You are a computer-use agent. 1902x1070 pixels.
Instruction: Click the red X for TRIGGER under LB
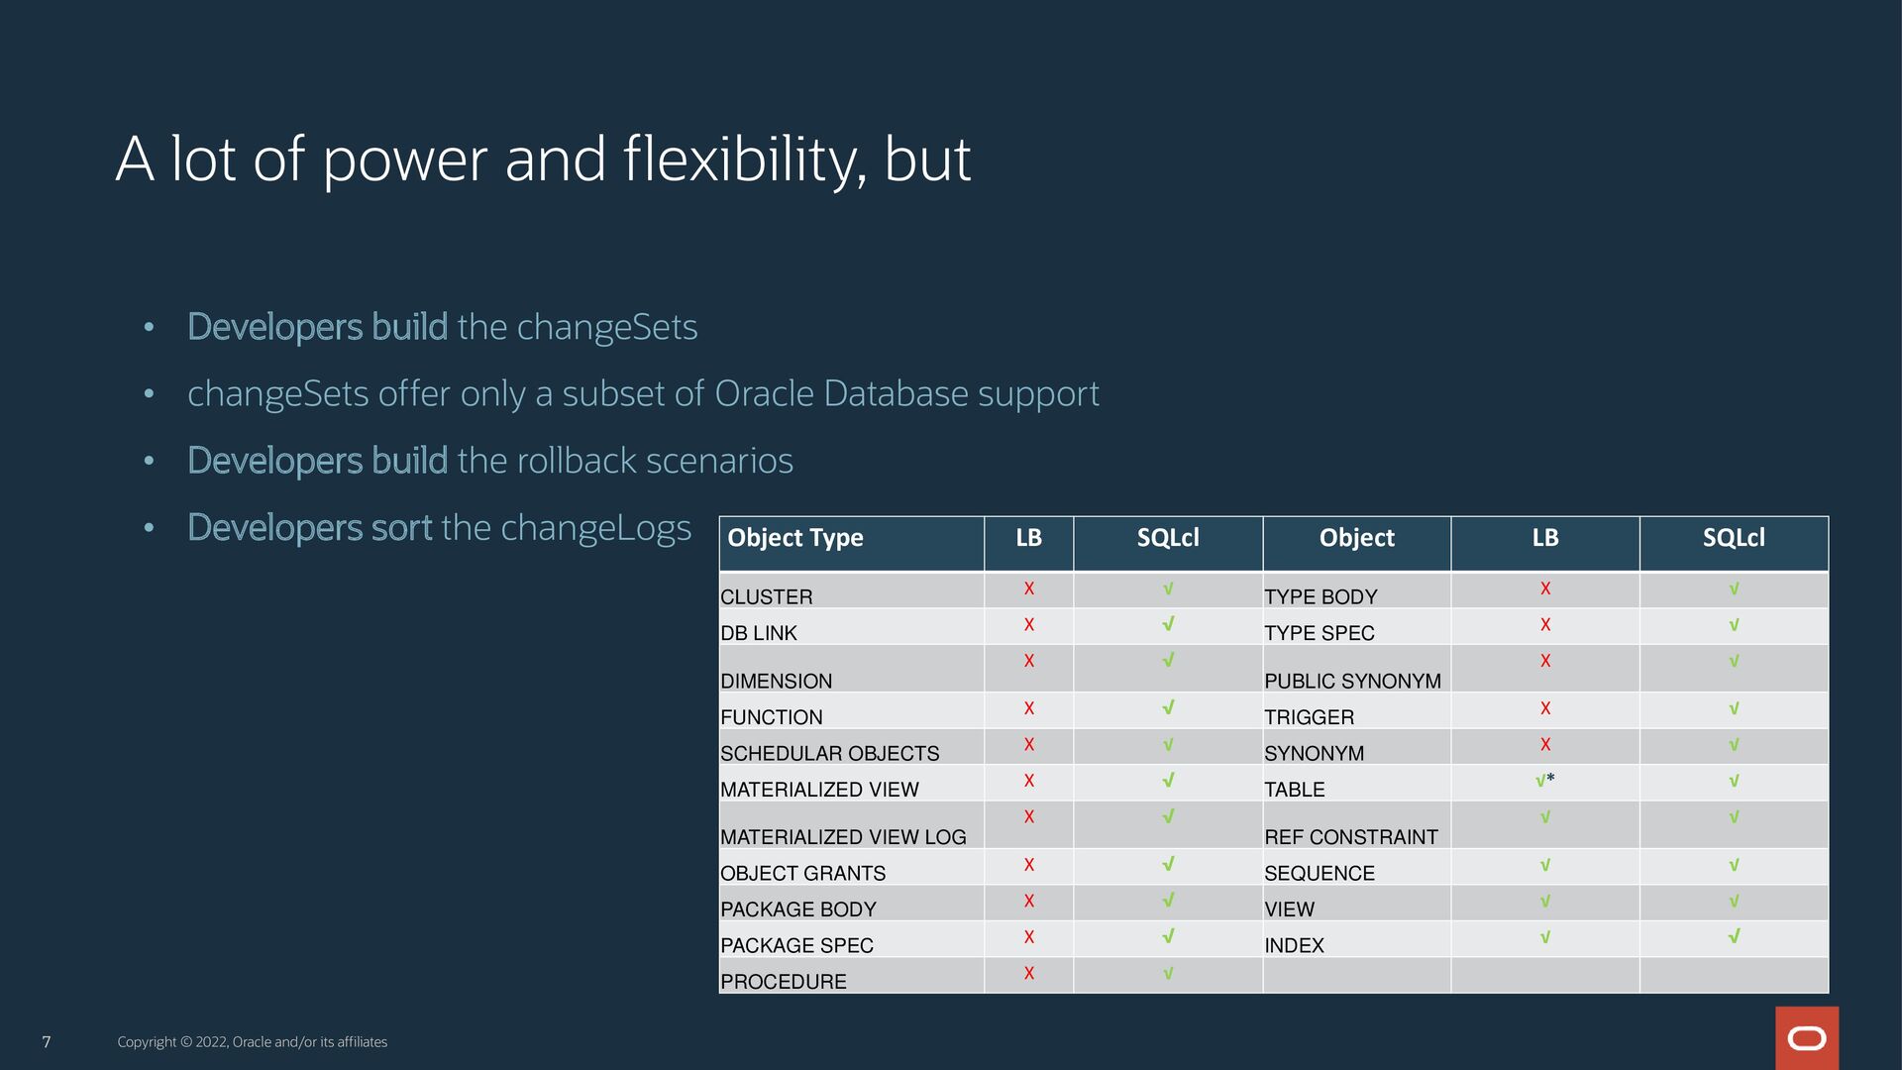pyautogui.click(x=1543, y=709)
